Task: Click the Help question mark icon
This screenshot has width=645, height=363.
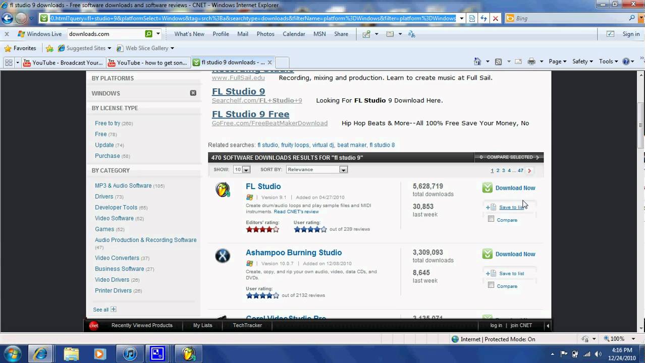Action: [x=626, y=62]
